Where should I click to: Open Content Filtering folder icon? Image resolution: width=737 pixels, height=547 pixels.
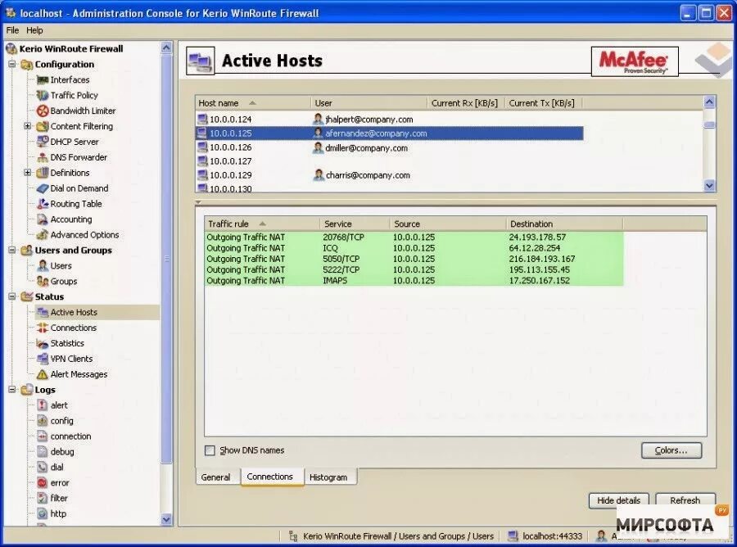43,126
